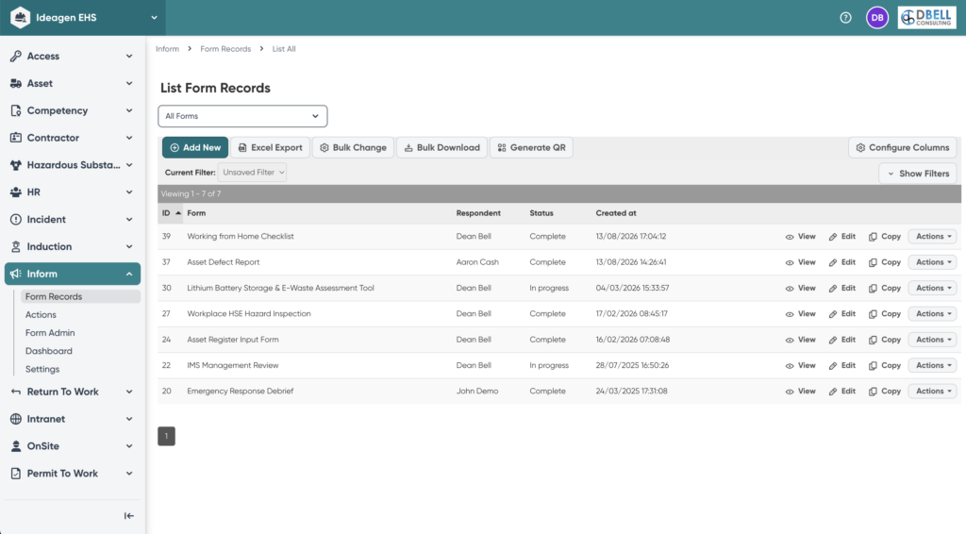Image resolution: width=966 pixels, height=534 pixels.
Task: Open the Permit To Work menu item
Action: click(x=72, y=473)
